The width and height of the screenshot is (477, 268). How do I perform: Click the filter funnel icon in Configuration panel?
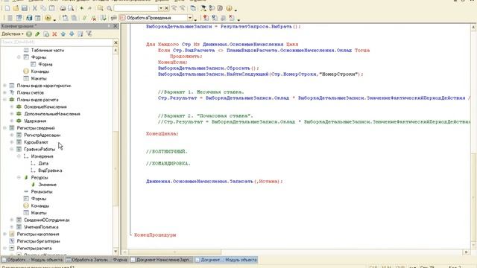click(89, 34)
